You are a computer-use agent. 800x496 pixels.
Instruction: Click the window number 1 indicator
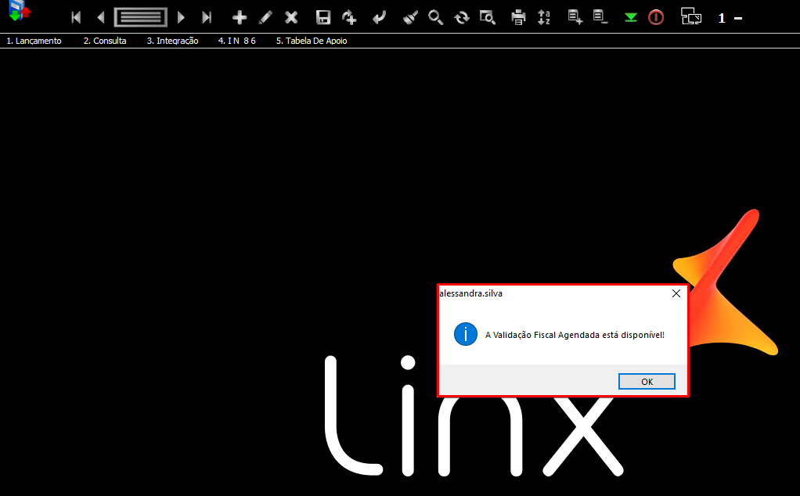click(722, 18)
